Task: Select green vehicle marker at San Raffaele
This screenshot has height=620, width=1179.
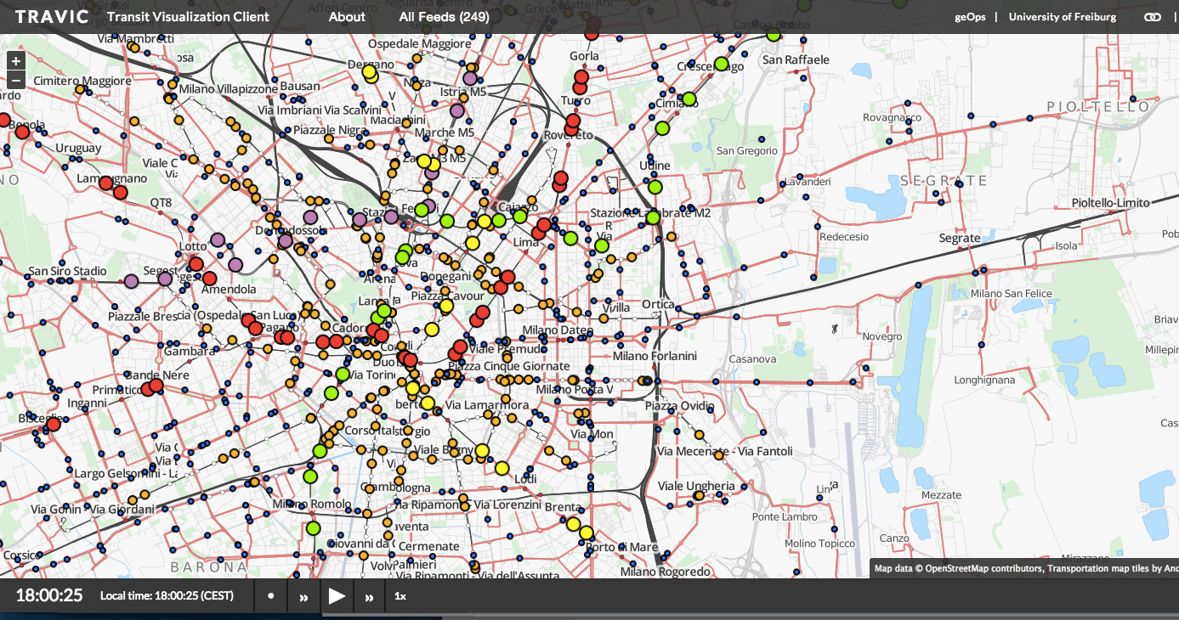Action: 774,35
